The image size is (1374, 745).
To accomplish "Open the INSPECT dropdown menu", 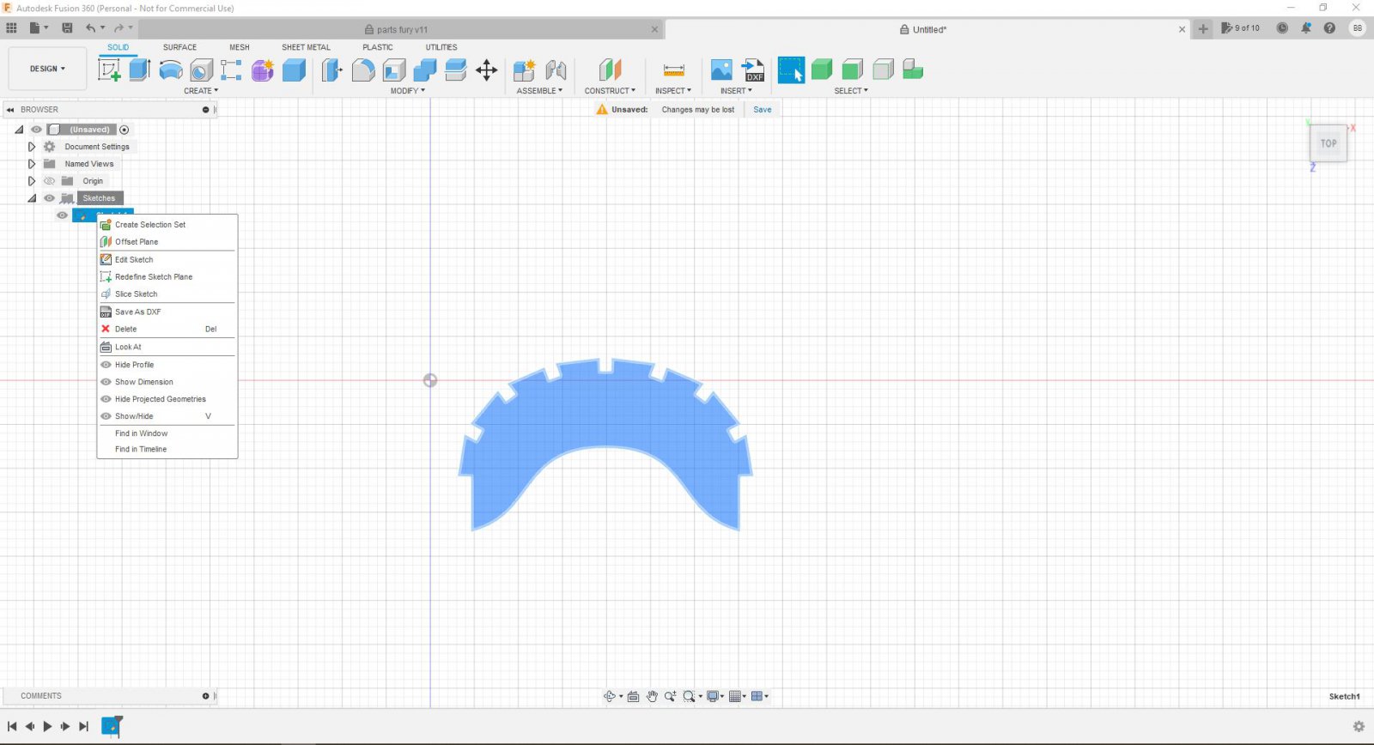I will [673, 91].
